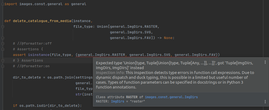The height and width of the screenshot is (110, 269).
Task: Collapse the import statement fold marker
Action: [3, 4]
